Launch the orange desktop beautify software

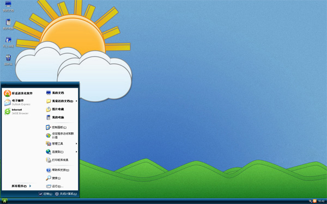click(19, 93)
